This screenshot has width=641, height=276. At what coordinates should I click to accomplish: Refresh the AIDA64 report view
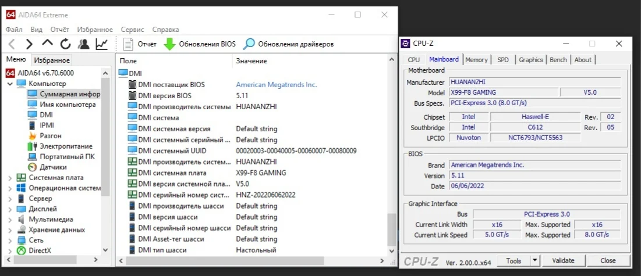[x=65, y=44]
